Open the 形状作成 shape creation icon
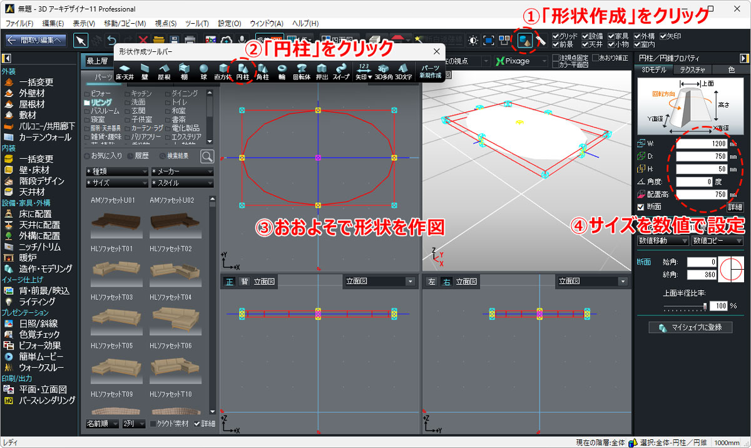 point(525,40)
